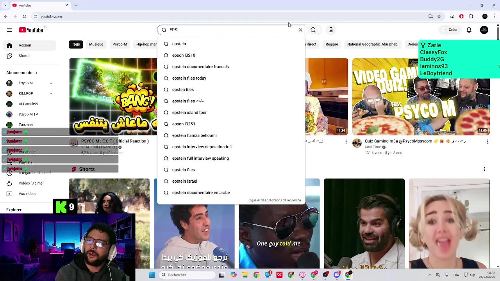This screenshot has width=500, height=281.
Task: Click the taskbar Rechercher search box
Action: click(187, 275)
